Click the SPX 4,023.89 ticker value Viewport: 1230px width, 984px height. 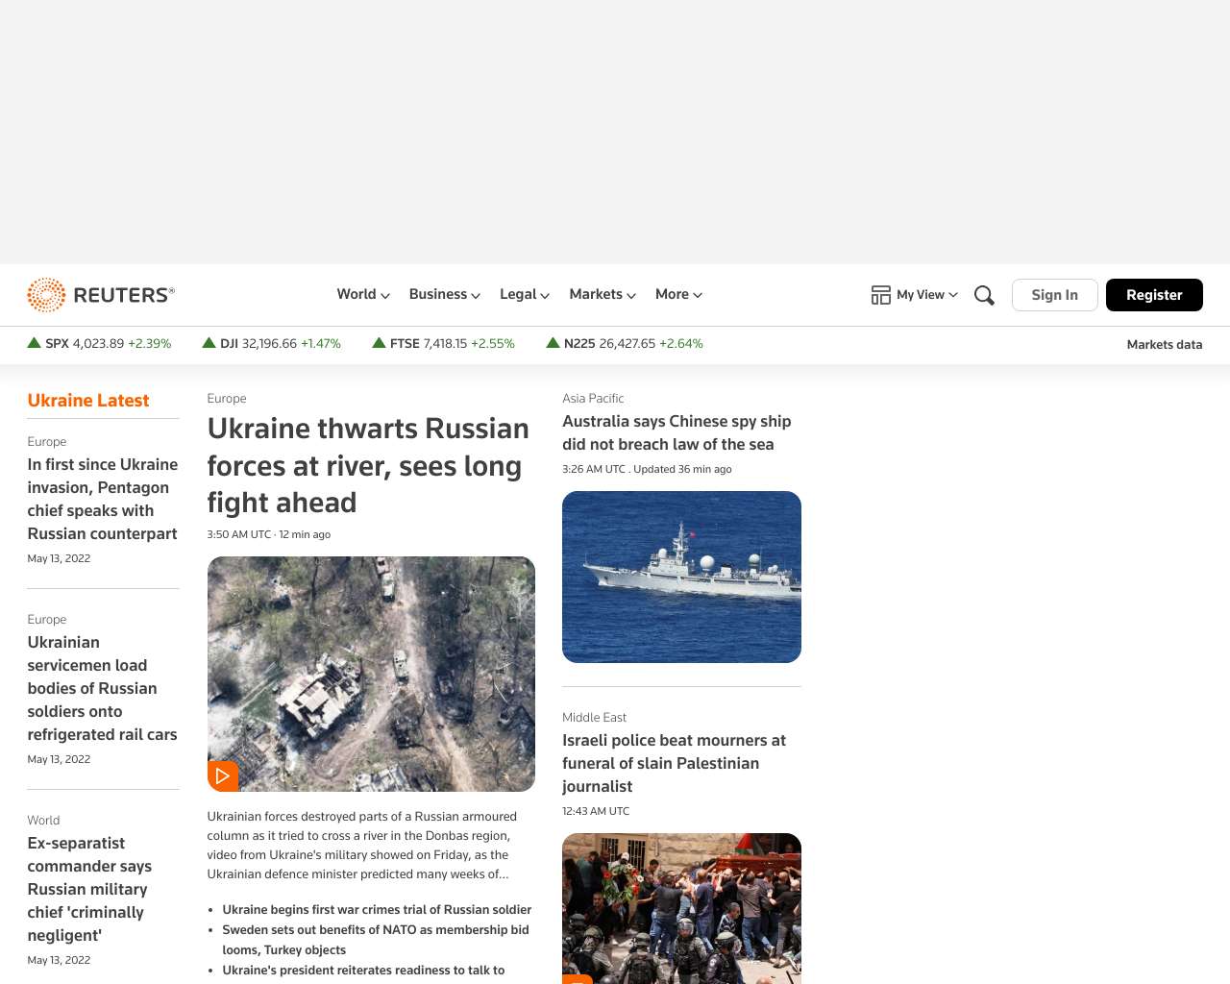point(98,343)
